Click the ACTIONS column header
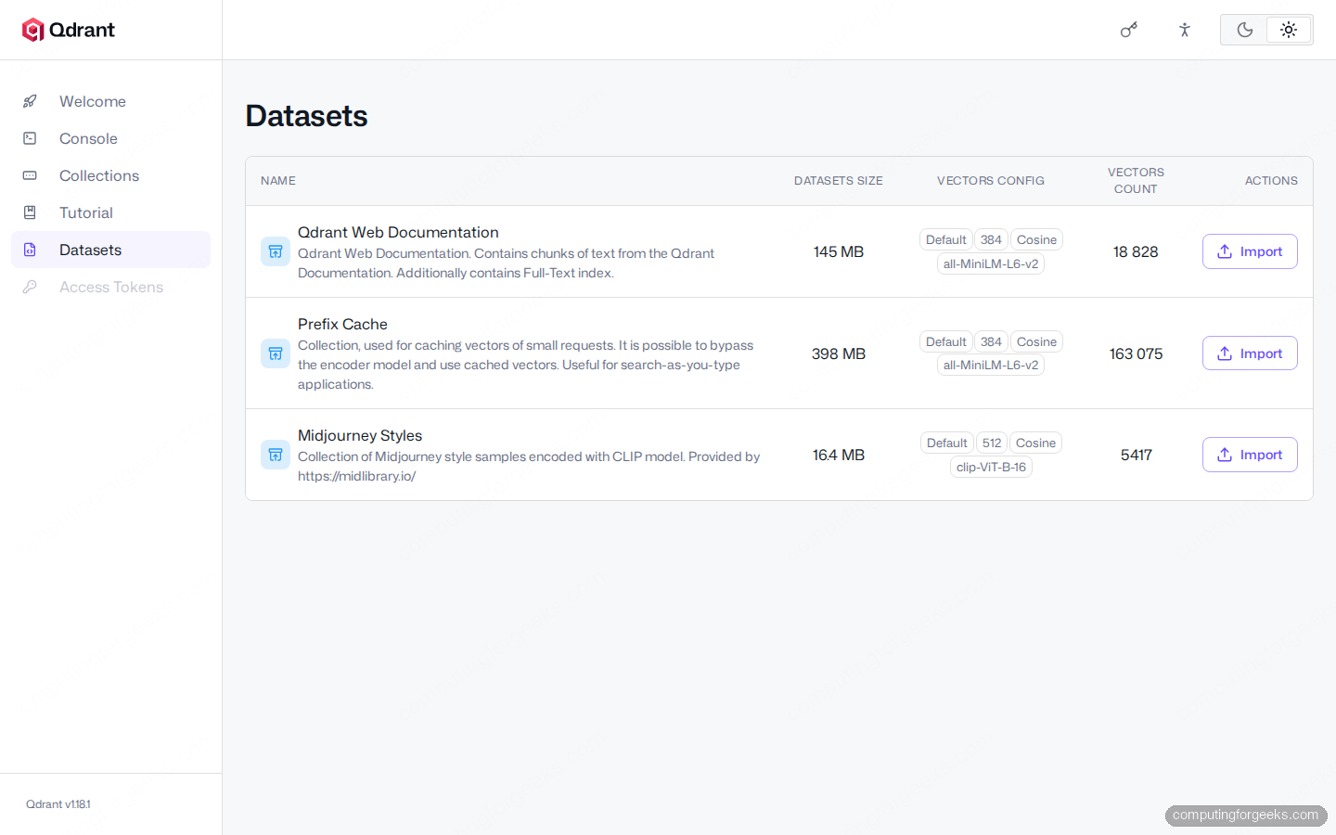 pos(1271,181)
